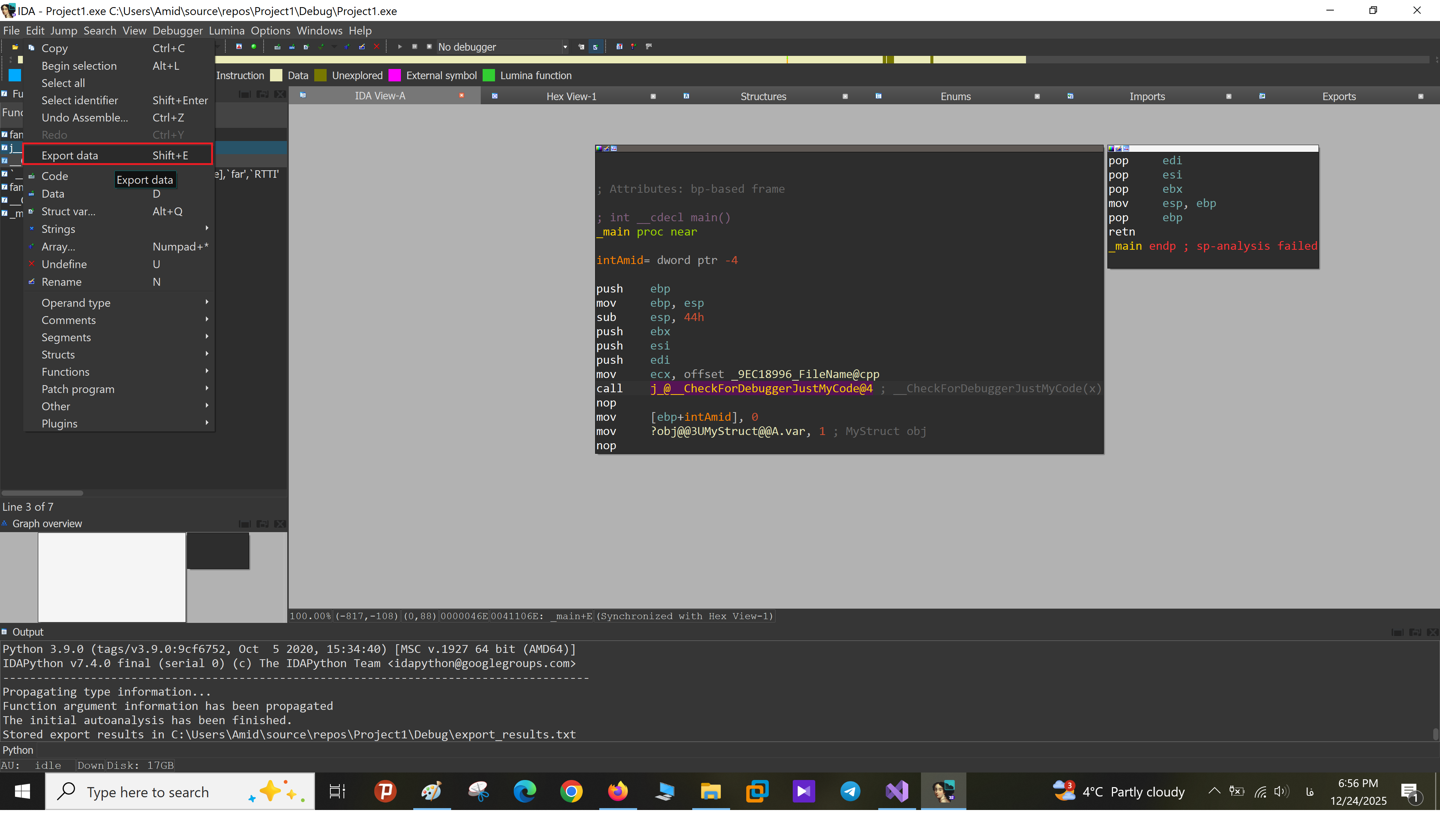Click the warning triangle icon in toolbar
Screen dimensions: 1440x828
(239, 46)
